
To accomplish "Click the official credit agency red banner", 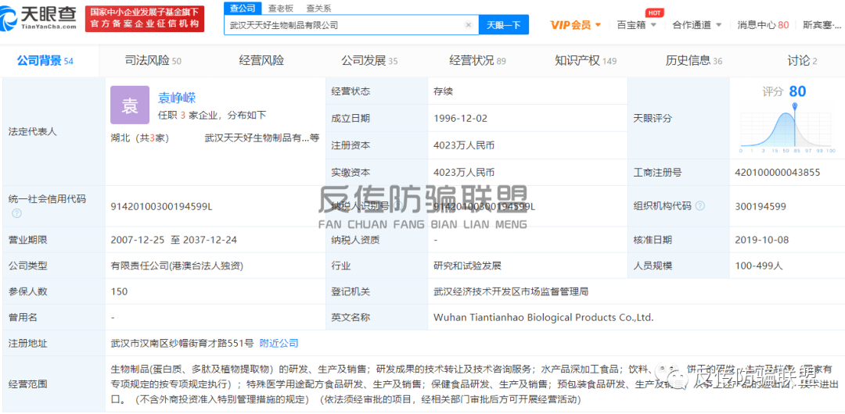I will coord(145,19).
